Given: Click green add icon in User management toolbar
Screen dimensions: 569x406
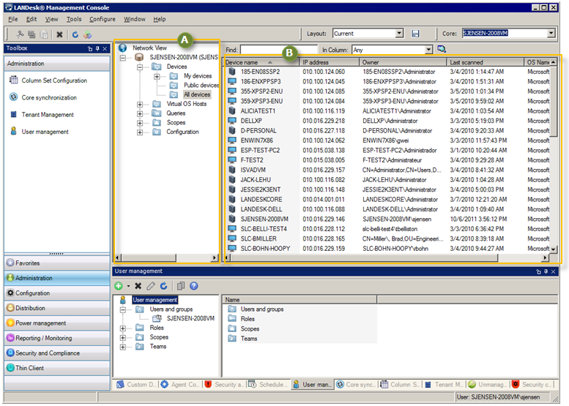Looking at the screenshot, I should pyautogui.click(x=119, y=286).
